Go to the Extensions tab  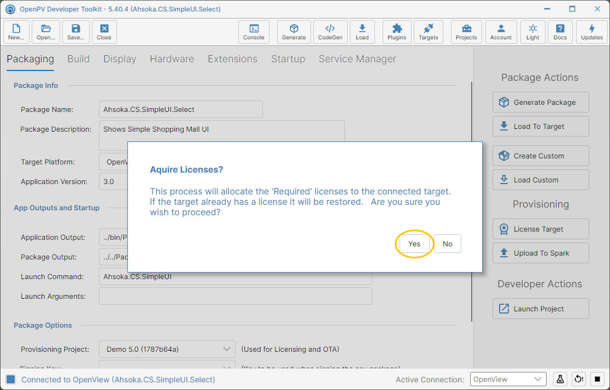coord(233,59)
